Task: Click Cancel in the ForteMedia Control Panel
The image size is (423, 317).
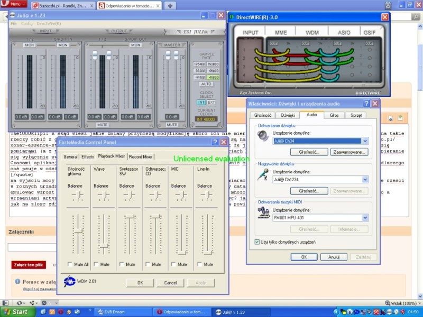Action: pyautogui.click(x=170, y=283)
